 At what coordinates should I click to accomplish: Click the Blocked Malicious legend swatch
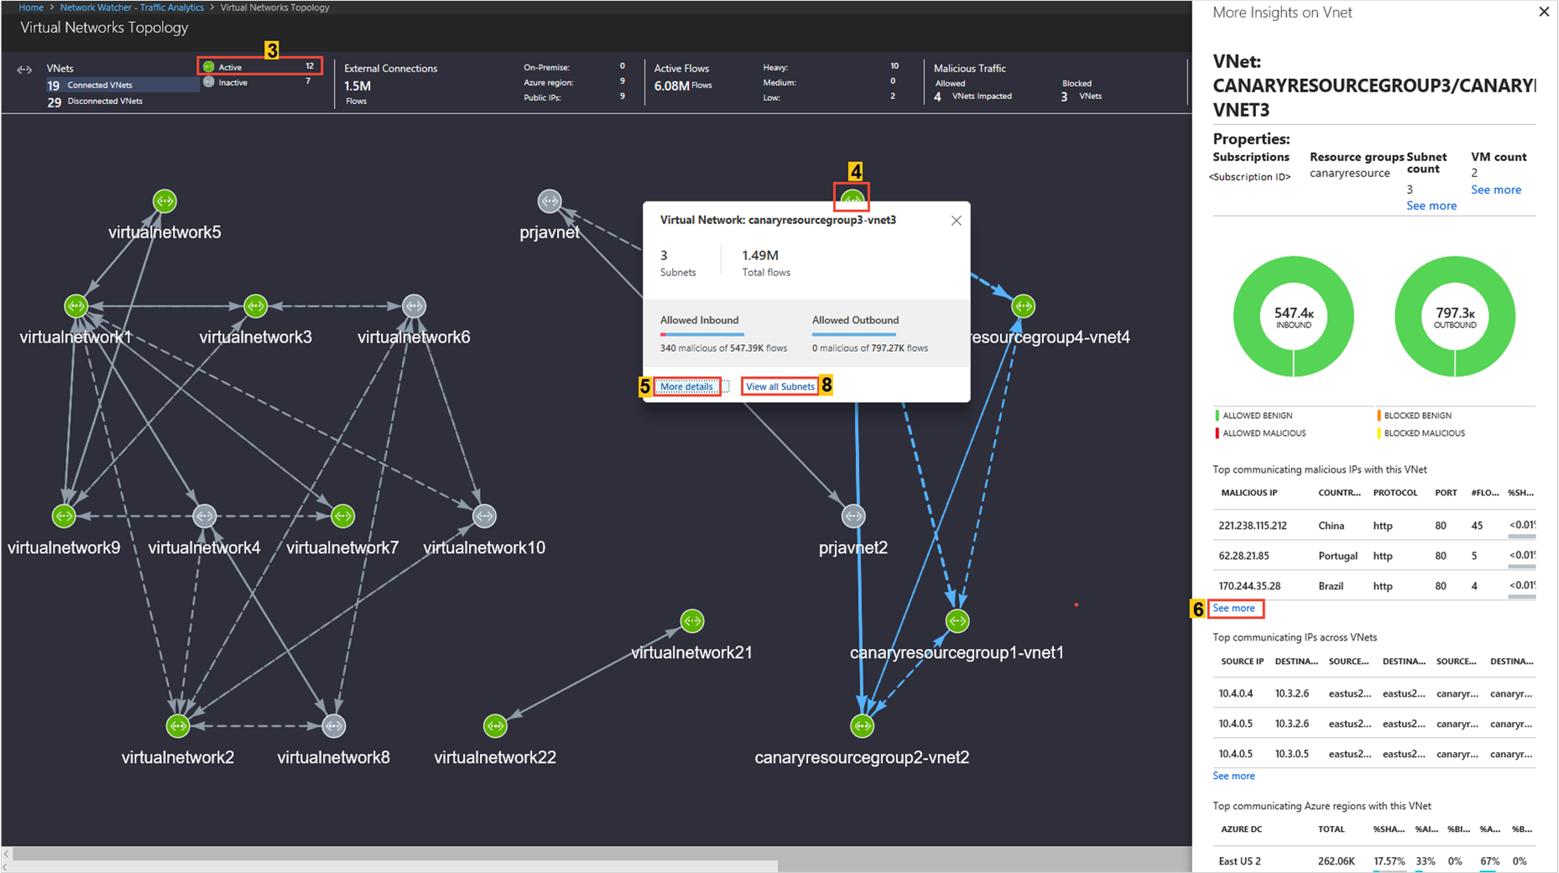click(x=1379, y=433)
